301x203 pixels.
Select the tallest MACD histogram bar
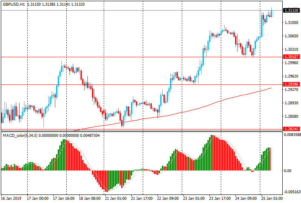click(211, 153)
